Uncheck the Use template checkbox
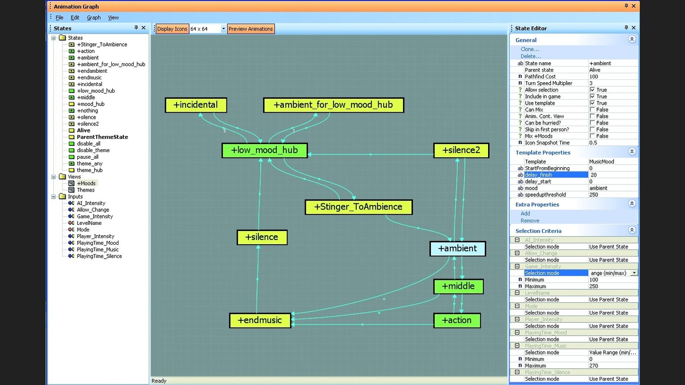Screen dimensions: 685x385 click(592, 103)
